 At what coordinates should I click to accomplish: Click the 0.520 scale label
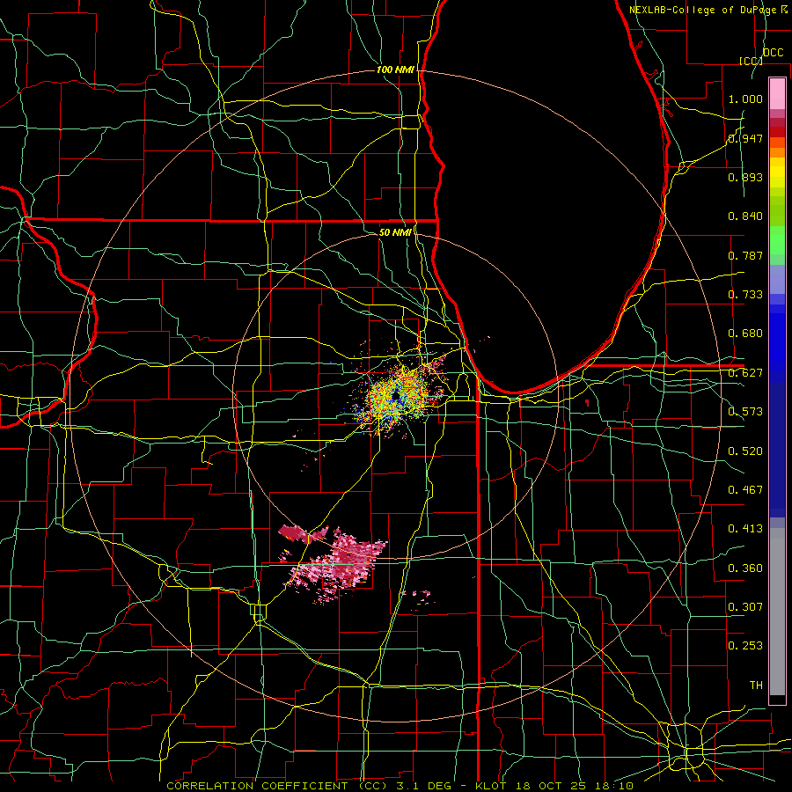coord(745,451)
